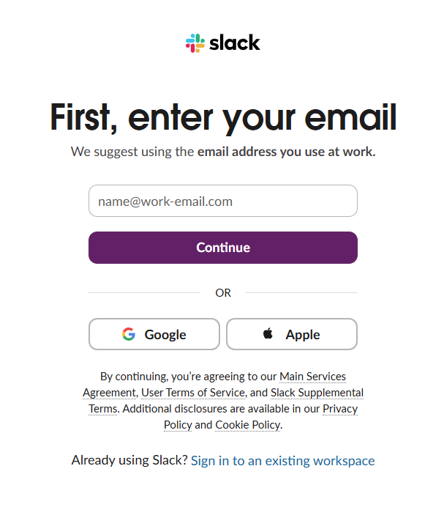Open the User Terms of Service link
This screenshot has width=444, height=518.
pos(193,393)
